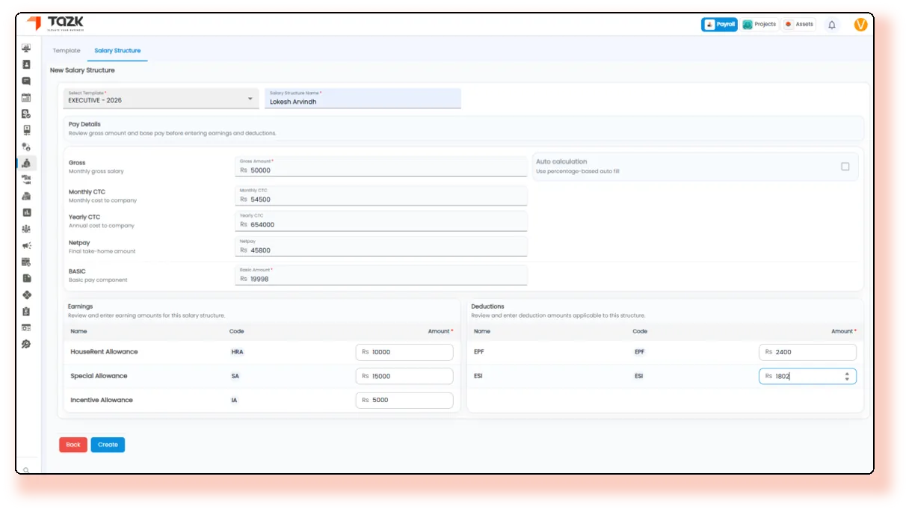The height and width of the screenshot is (512, 909).
Task: Open the user avatar V menu
Action: point(860,25)
